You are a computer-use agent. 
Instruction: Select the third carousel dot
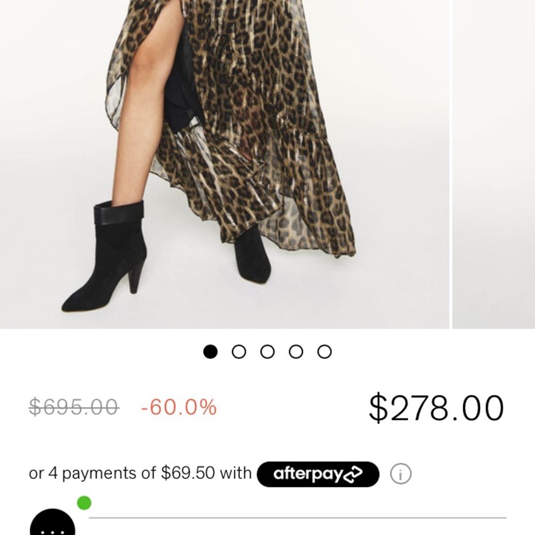click(x=267, y=351)
